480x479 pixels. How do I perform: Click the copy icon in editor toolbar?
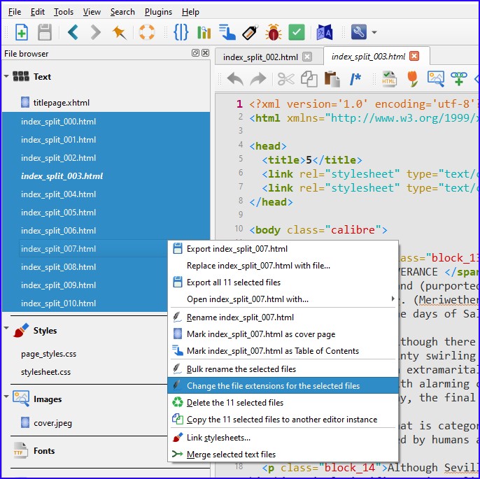tap(309, 79)
